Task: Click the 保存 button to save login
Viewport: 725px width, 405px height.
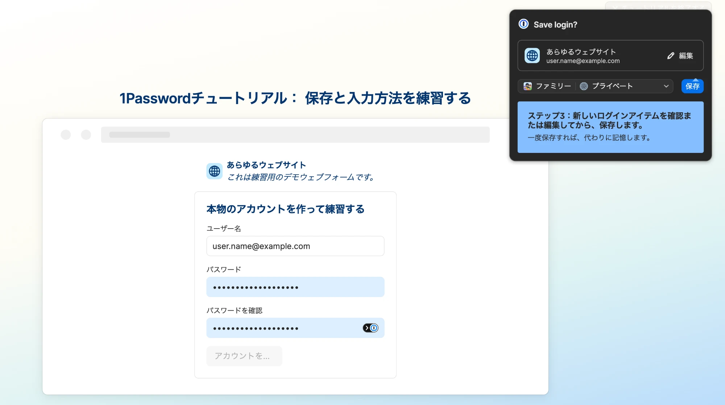Action: coord(692,86)
